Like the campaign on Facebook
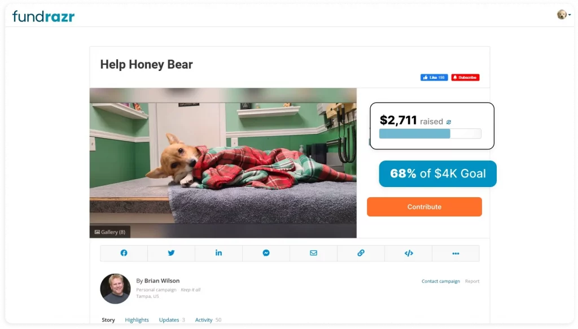The width and height of the screenshot is (578, 329). 433,77
